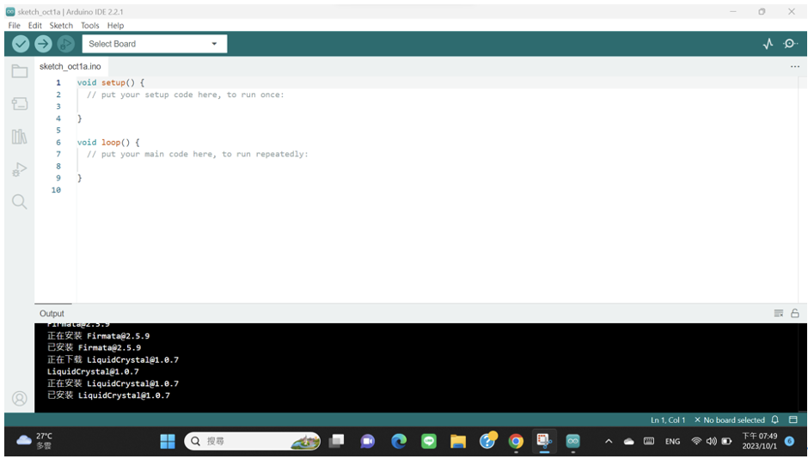808x459 pixels.
Task: Click line number 6 in gutter
Action: tap(58, 142)
